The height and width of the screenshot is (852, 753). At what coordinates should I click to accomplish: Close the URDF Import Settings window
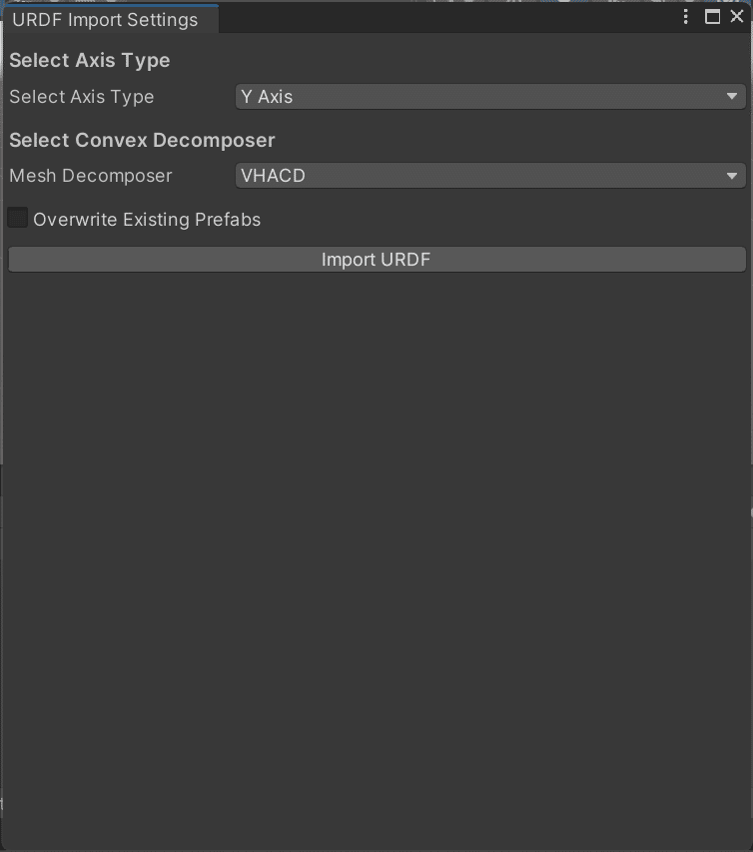tap(737, 17)
